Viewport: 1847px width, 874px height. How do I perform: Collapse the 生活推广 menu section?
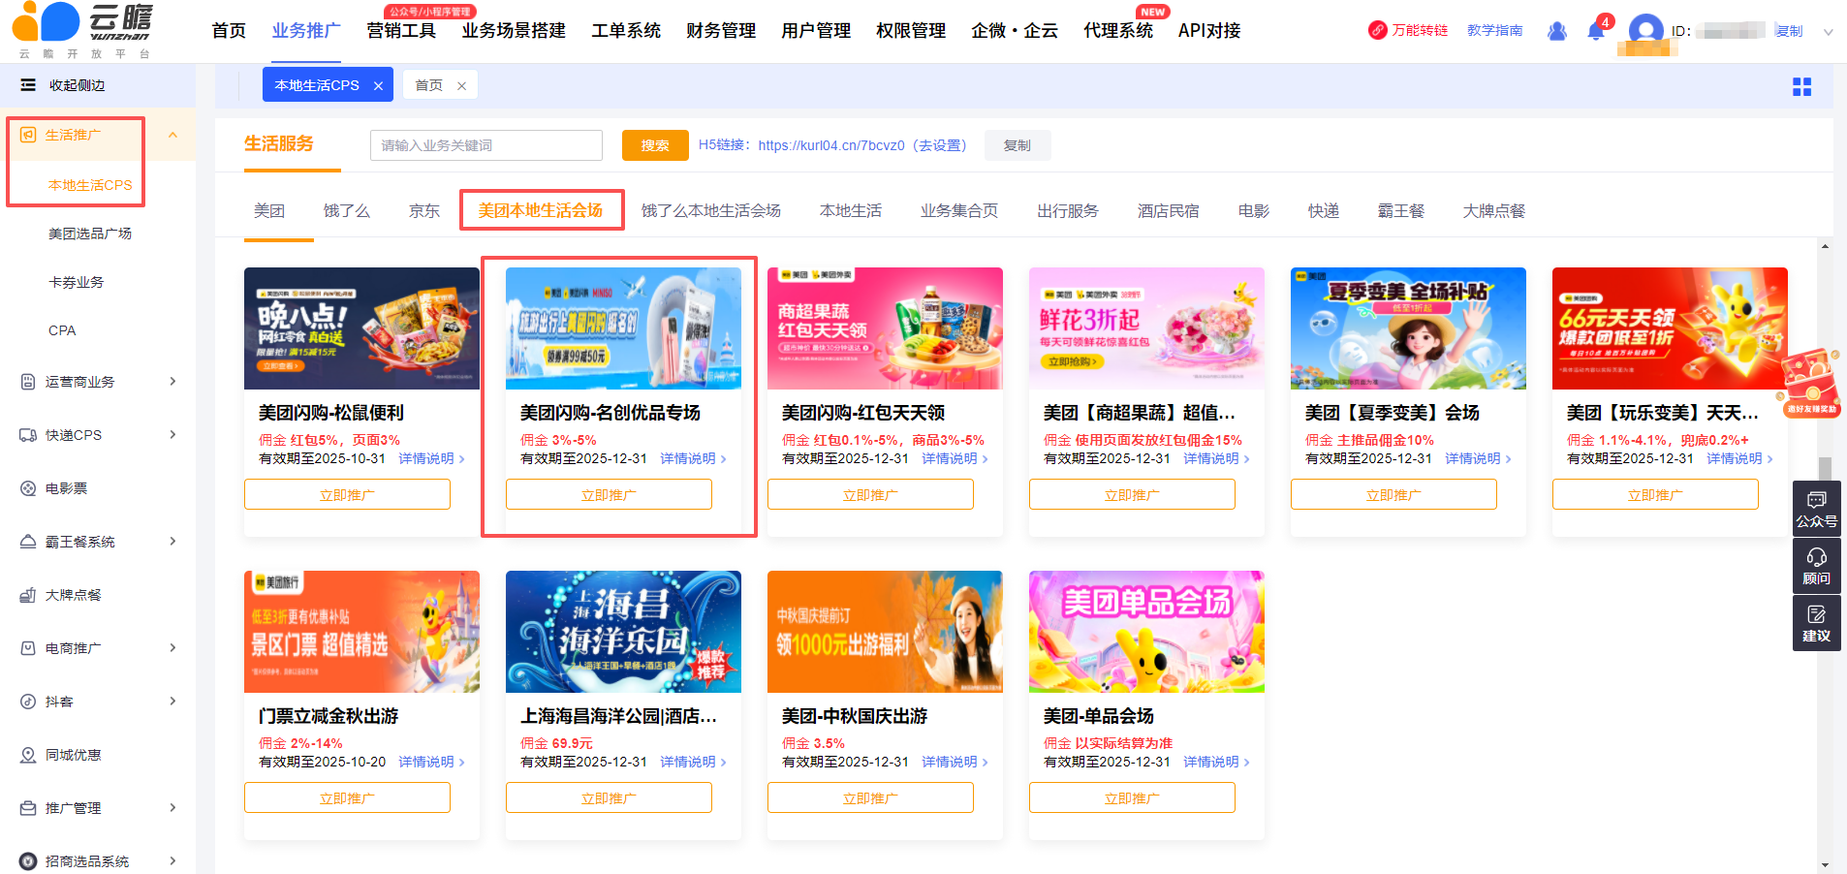[172, 135]
